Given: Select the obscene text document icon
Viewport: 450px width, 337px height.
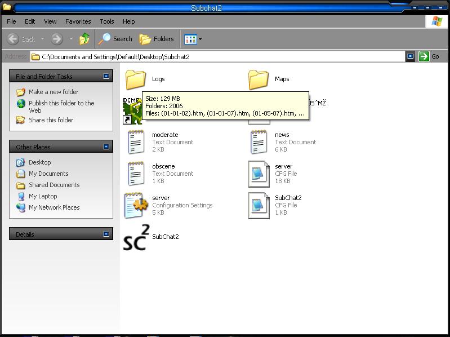Looking at the screenshot, I should click(136, 174).
